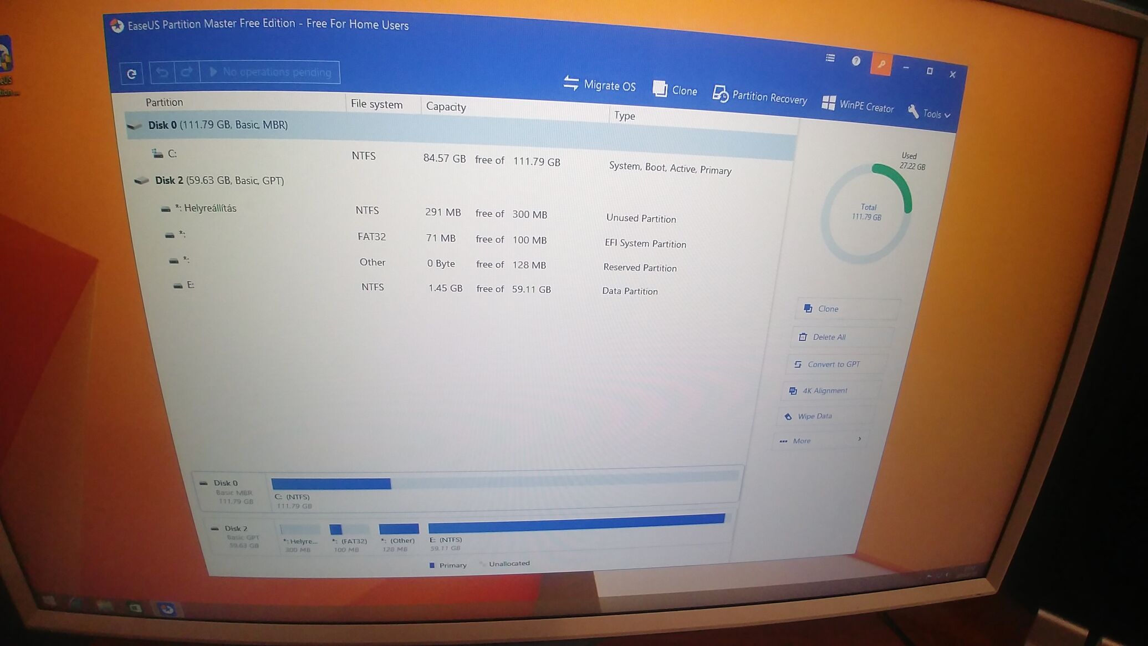Screen dimensions: 1148x646
Task: Click the Capacity column header
Action: (446, 106)
